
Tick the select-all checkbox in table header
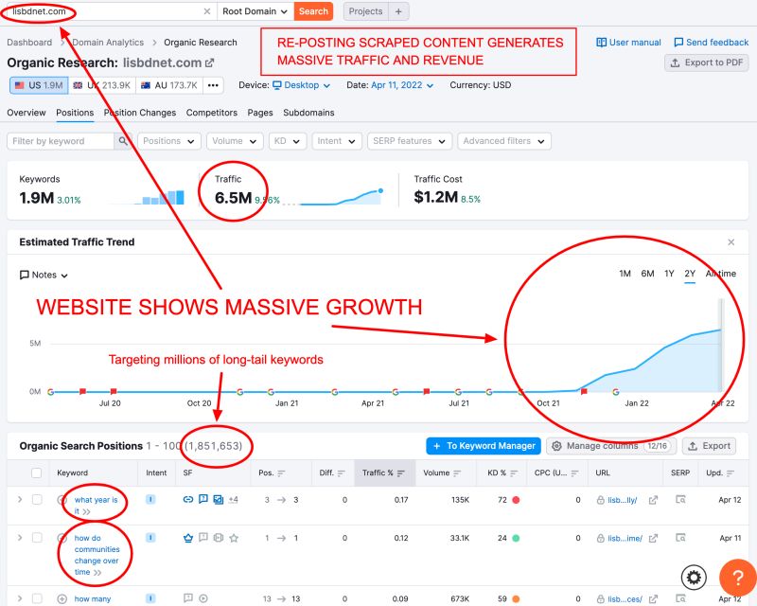tap(37, 472)
